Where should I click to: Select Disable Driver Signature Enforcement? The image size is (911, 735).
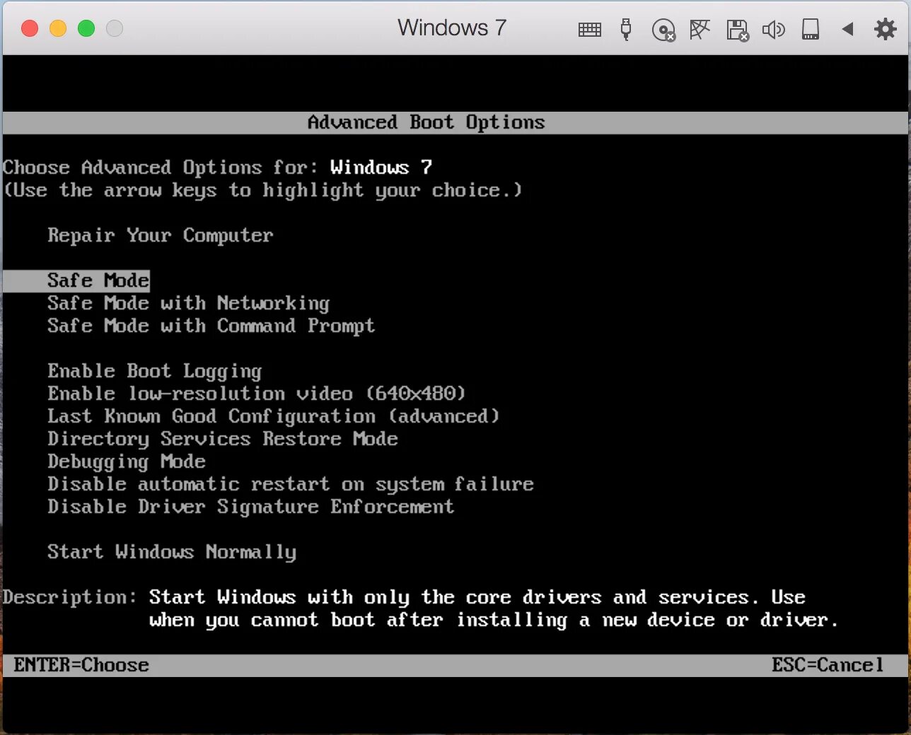251,507
